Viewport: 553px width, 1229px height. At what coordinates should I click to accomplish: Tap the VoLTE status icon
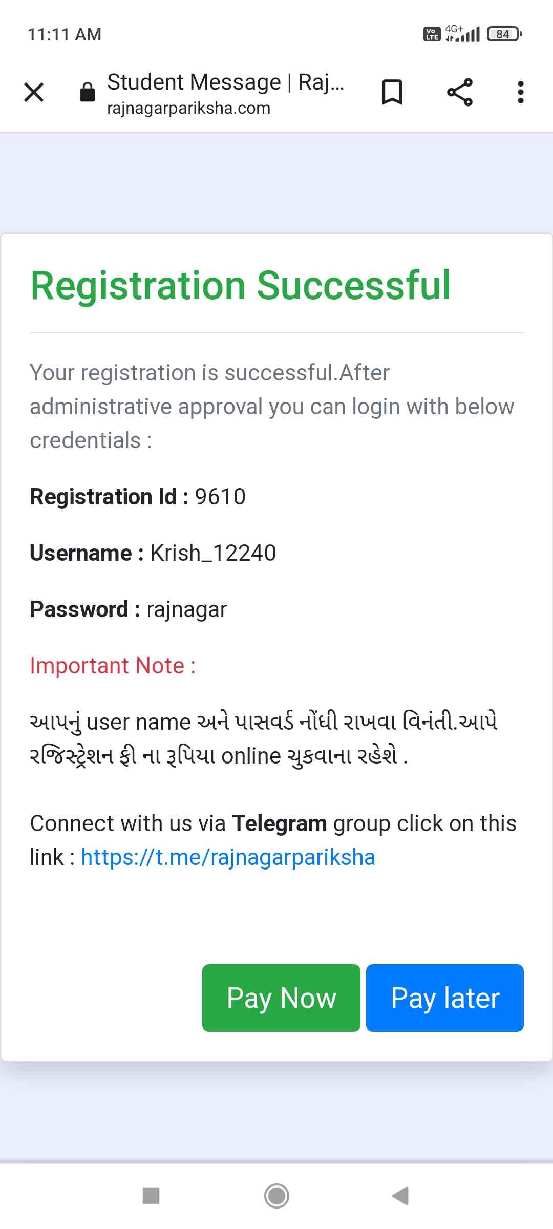click(432, 34)
